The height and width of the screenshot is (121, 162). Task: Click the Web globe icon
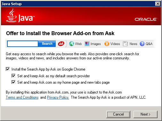click(x=71, y=44)
